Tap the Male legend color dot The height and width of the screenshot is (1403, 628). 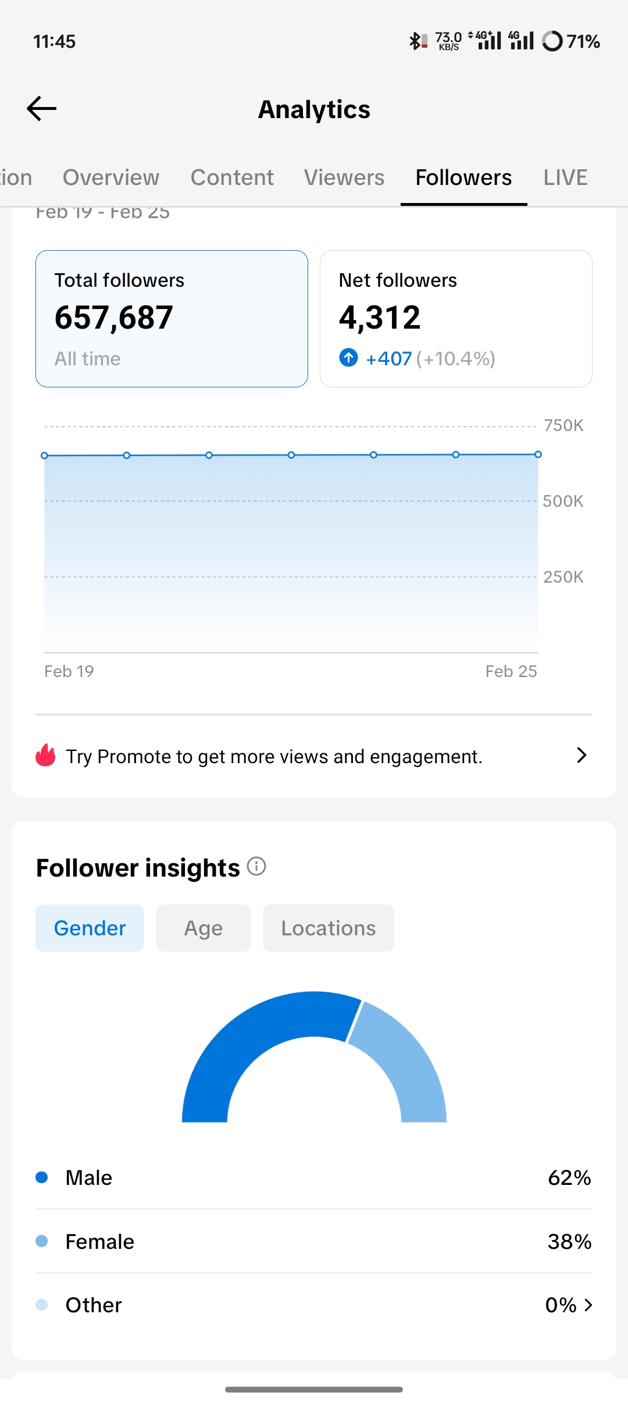coord(42,1177)
